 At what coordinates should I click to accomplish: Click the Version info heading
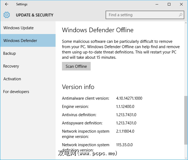(78, 87)
